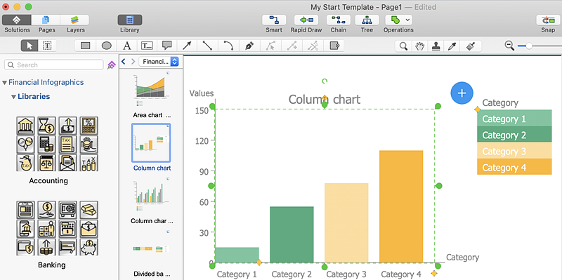Open the Pages panel
562x280 pixels.
coord(46,20)
